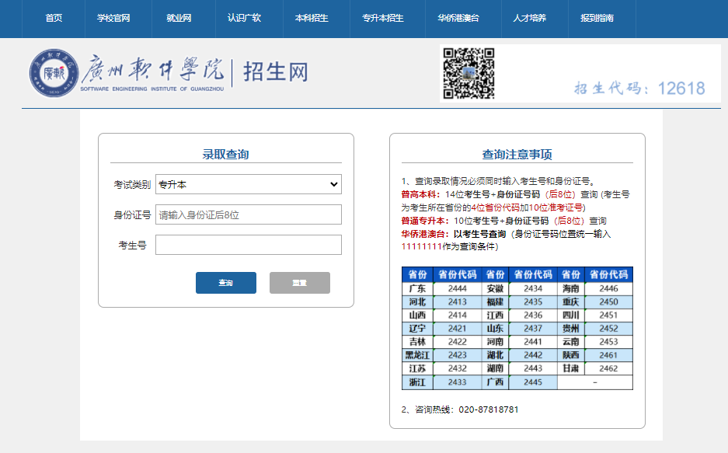Click the 招生代码 12618 banner
The height and width of the screenshot is (453, 728).
pyautogui.click(x=639, y=88)
